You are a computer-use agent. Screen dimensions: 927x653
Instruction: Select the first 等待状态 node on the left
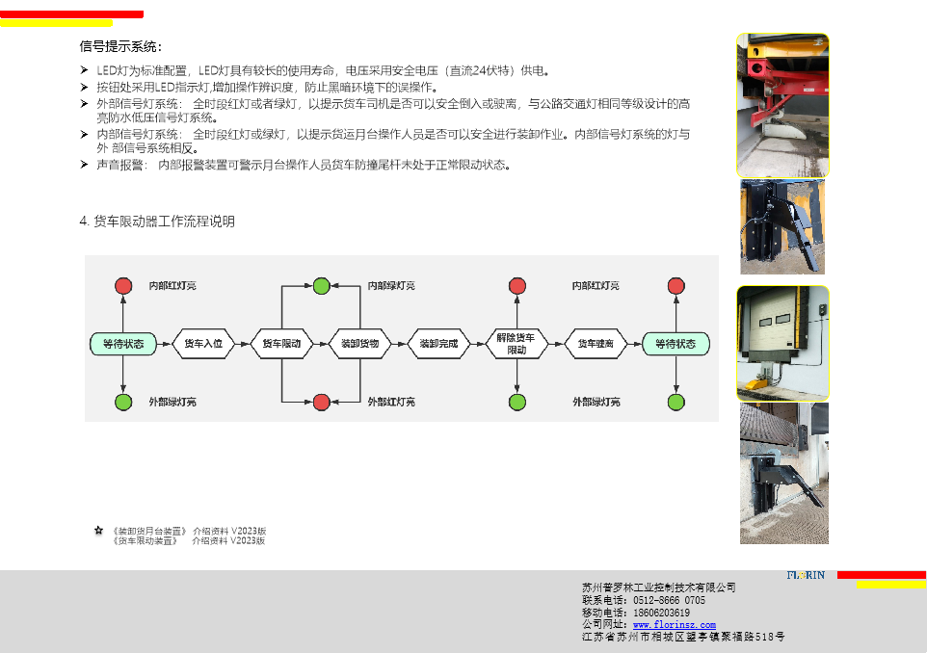123,344
